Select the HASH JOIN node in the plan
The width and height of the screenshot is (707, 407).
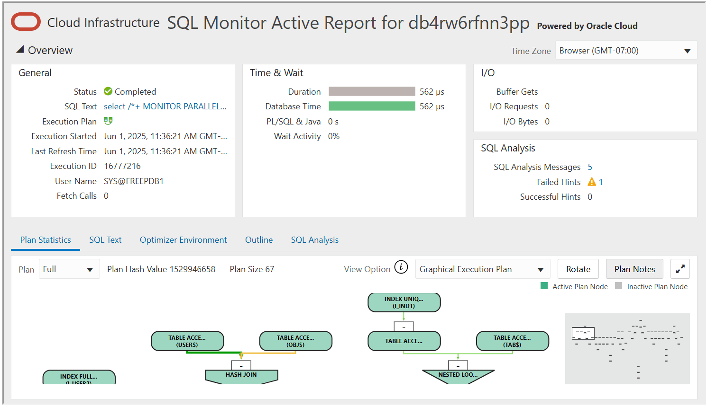(241, 374)
